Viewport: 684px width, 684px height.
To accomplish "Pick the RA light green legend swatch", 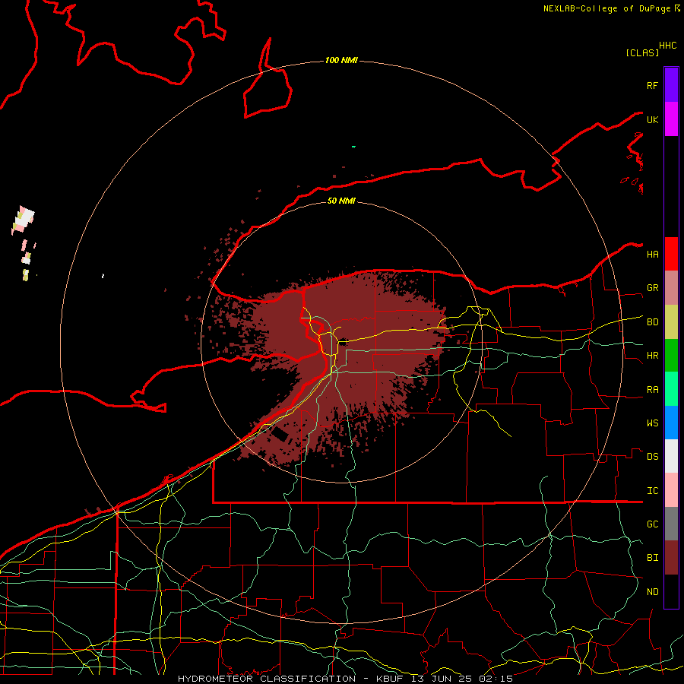I will [x=671, y=389].
